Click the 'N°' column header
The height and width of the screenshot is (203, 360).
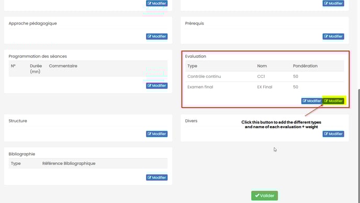(x=13, y=66)
